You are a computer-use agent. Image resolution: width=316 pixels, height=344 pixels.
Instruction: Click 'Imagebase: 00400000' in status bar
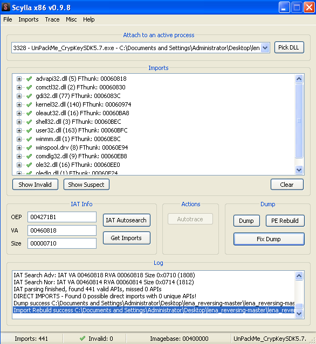(x=179, y=339)
